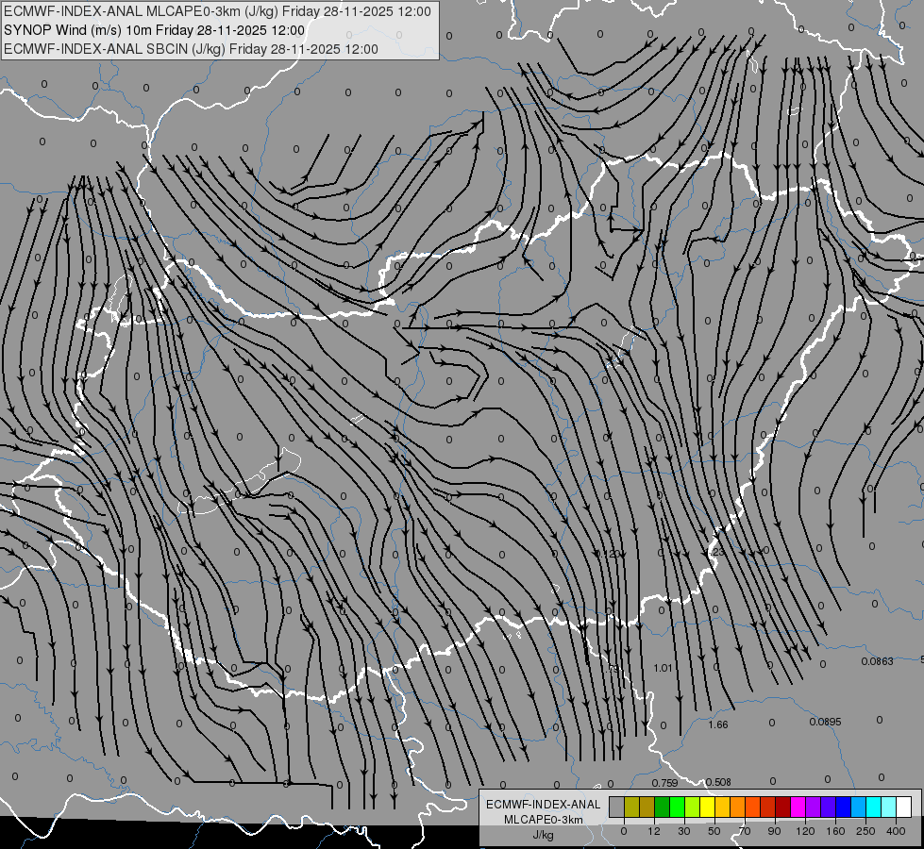Click the map value 0.508
Image resolution: width=924 pixels, height=849 pixels.
tap(718, 782)
